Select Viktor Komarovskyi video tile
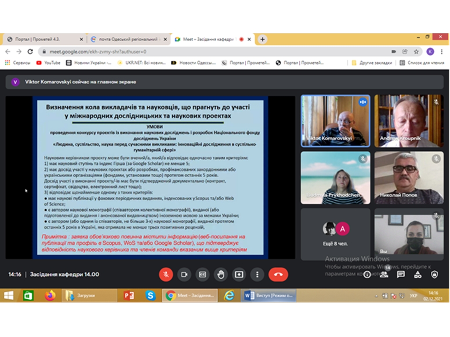 click(x=335, y=121)
